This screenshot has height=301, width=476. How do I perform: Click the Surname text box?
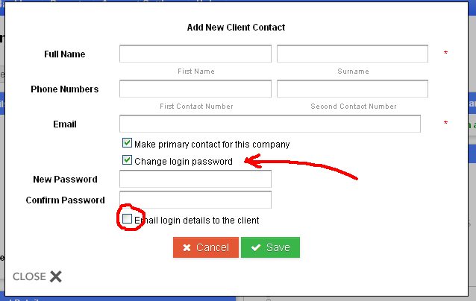pos(352,54)
